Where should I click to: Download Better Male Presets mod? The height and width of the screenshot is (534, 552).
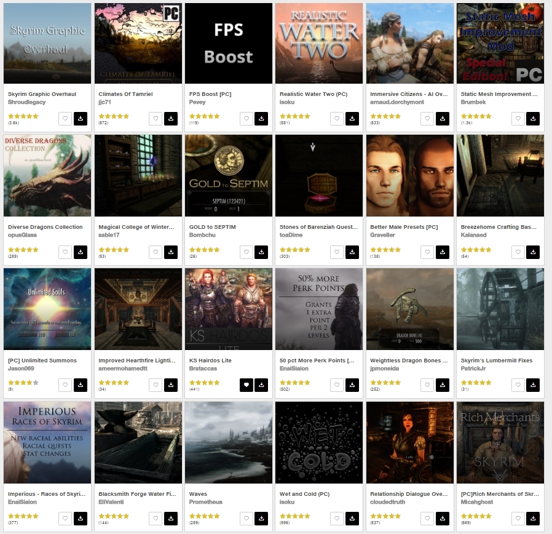click(443, 252)
